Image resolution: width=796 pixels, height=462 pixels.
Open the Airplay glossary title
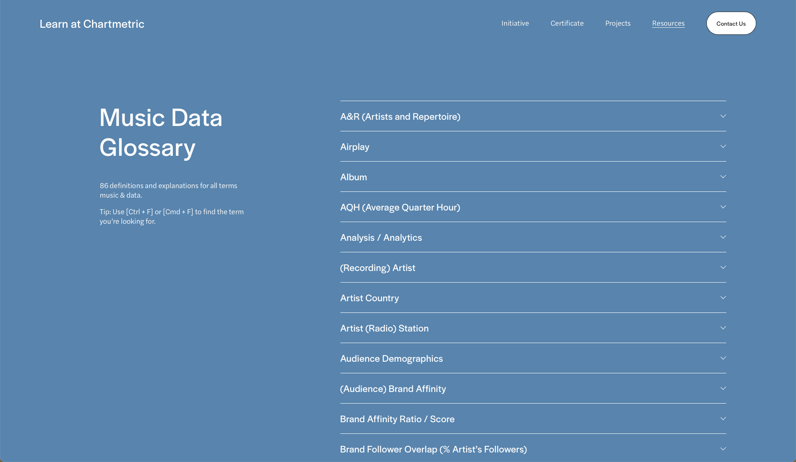(354, 147)
